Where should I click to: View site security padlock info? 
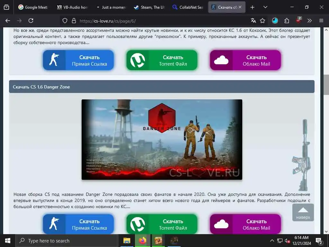click(x=74, y=21)
